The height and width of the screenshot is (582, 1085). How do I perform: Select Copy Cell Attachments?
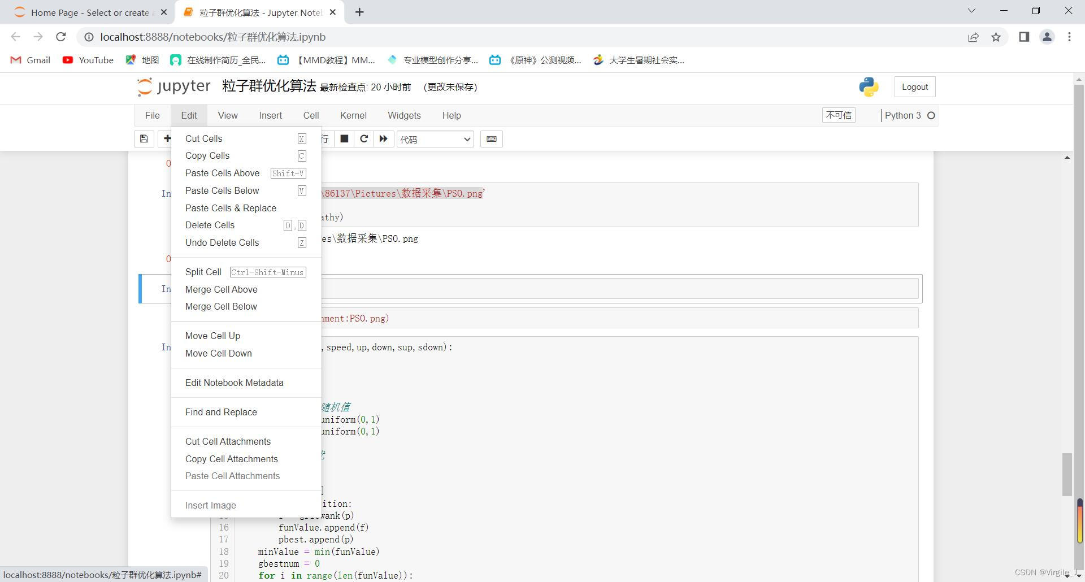point(246,459)
